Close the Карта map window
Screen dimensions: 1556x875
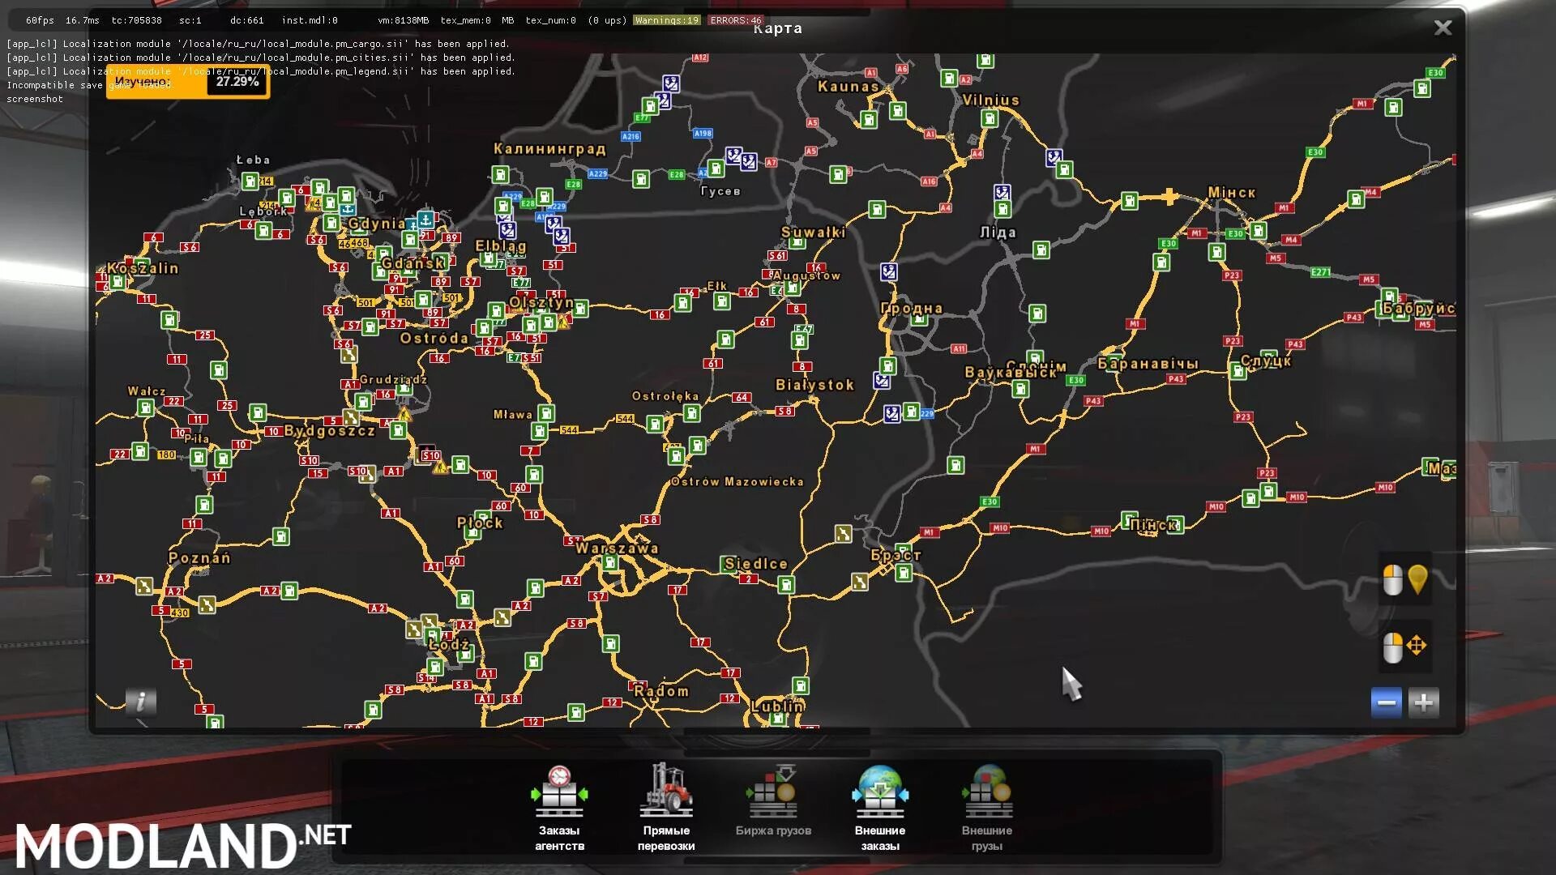pyautogui.click(x=1443, y=28)
